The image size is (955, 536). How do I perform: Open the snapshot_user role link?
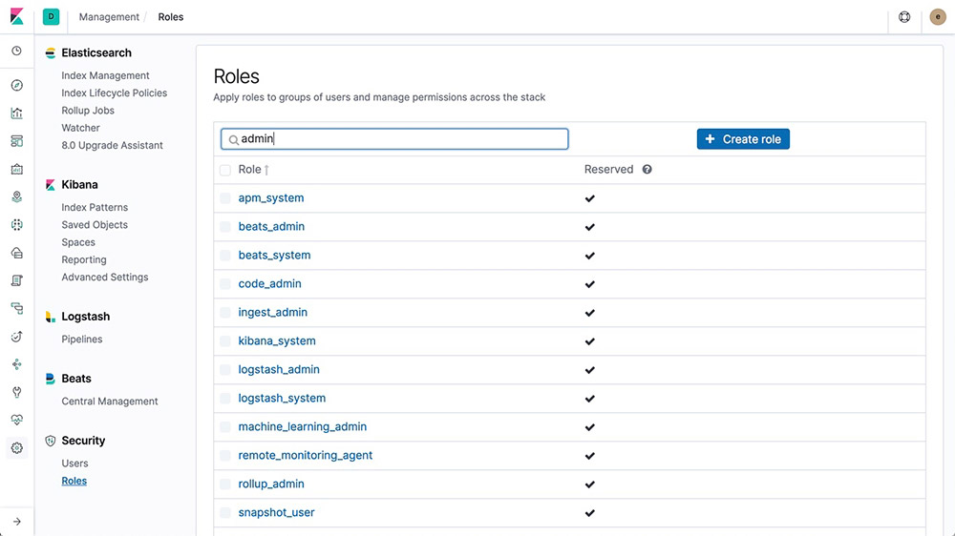[277, 513]
